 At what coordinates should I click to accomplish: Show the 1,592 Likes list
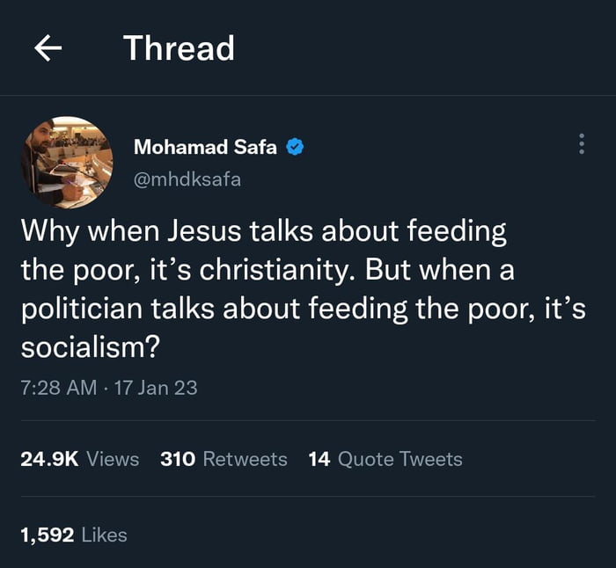(73, 535)
